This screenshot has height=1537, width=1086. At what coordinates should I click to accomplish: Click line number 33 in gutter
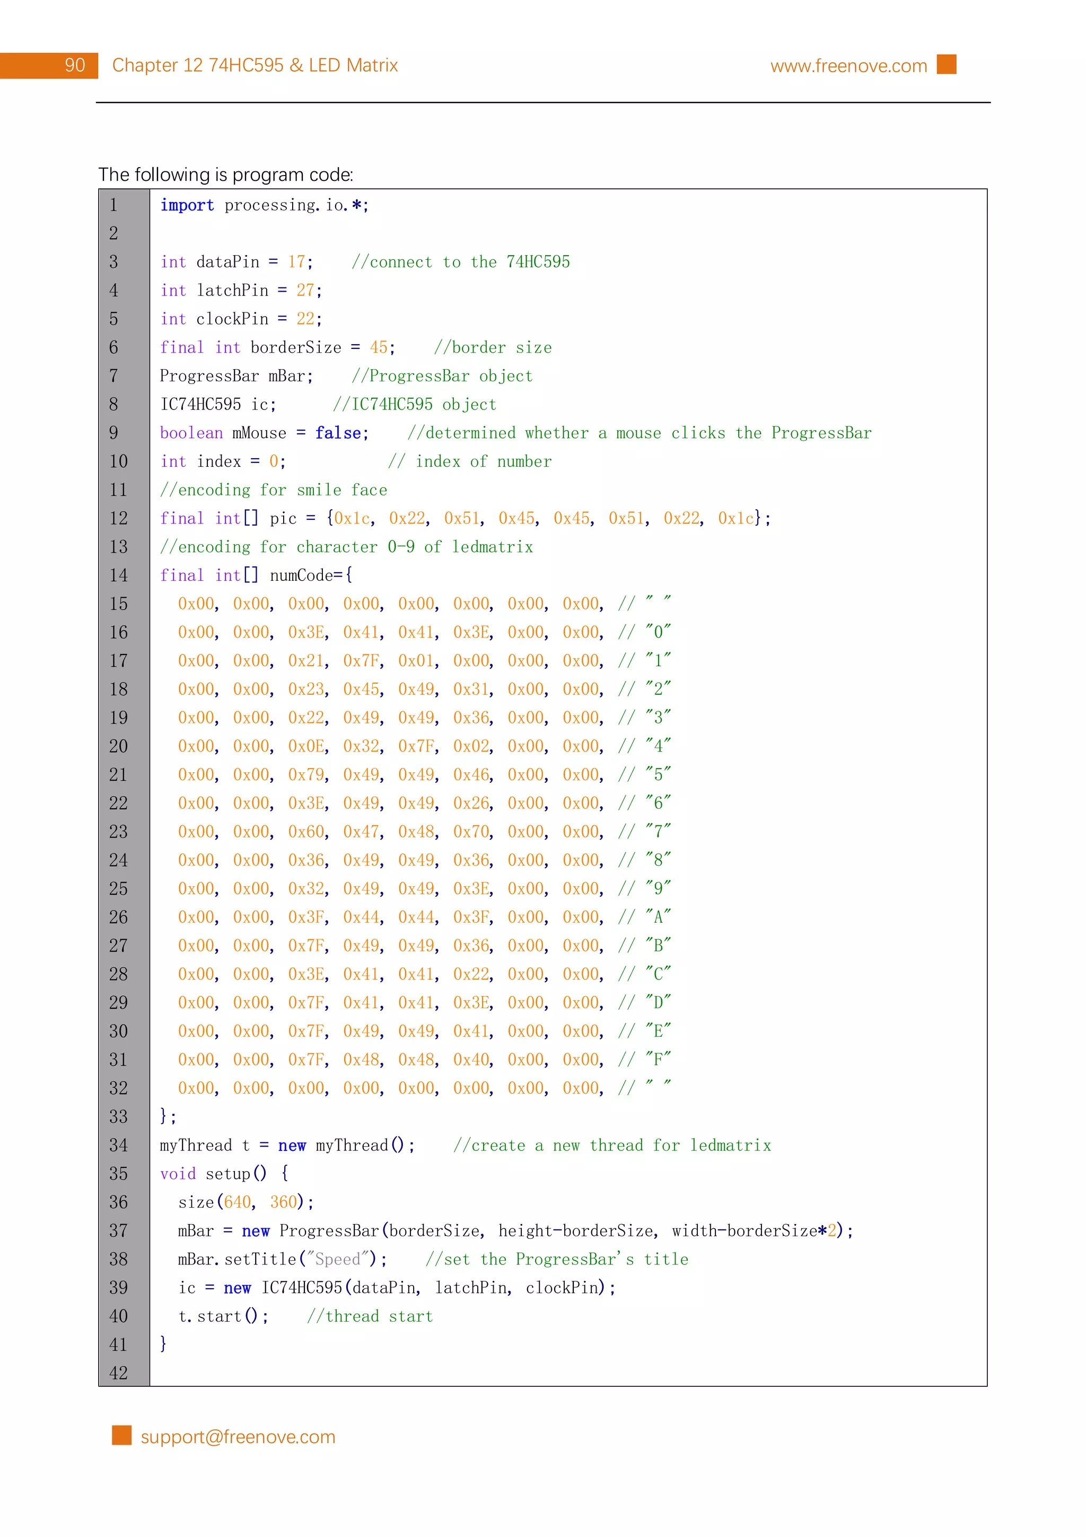point(118,1116)
